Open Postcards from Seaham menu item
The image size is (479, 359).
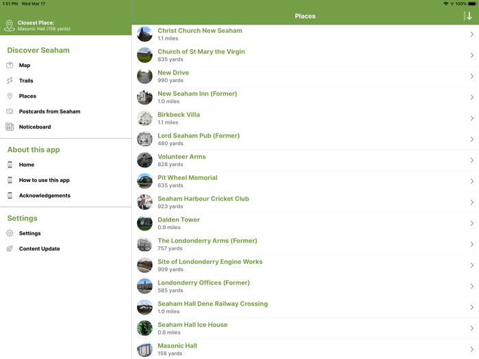(x=49, y=111)
